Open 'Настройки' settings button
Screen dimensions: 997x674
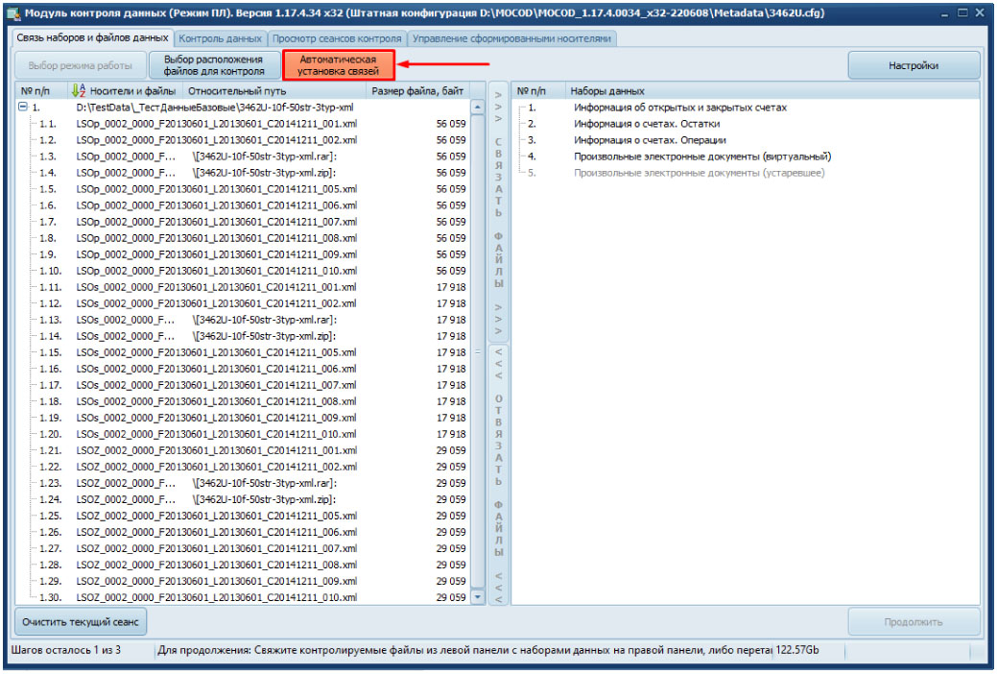click(913, 65)
